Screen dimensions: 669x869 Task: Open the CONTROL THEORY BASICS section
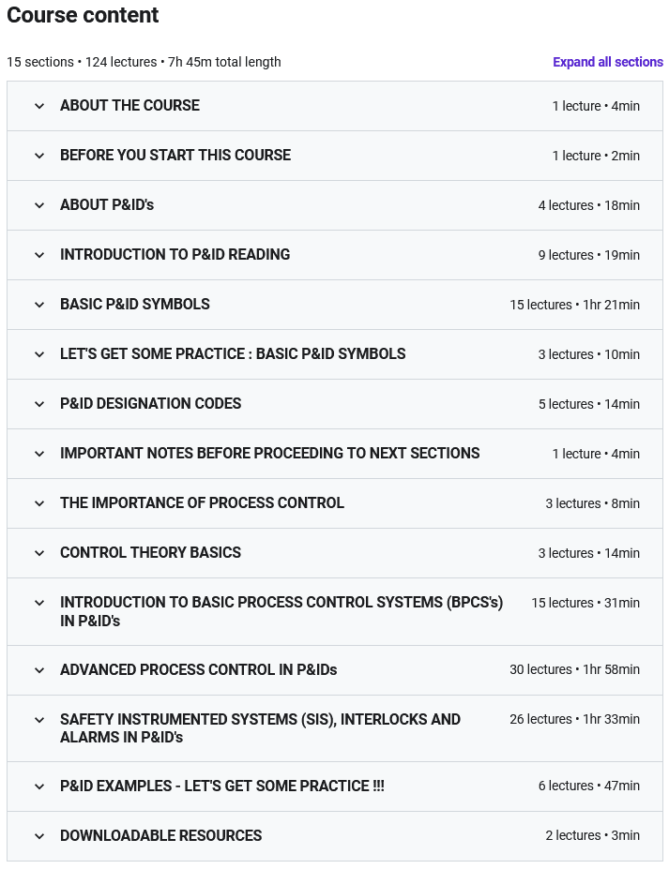(x=150, y=553)
